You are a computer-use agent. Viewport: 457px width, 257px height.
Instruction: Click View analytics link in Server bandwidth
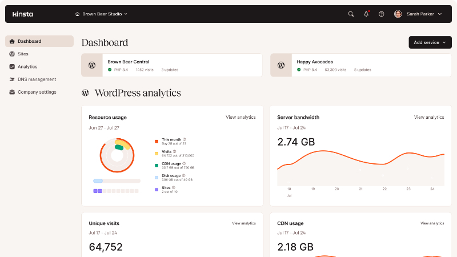click(428, 117)
